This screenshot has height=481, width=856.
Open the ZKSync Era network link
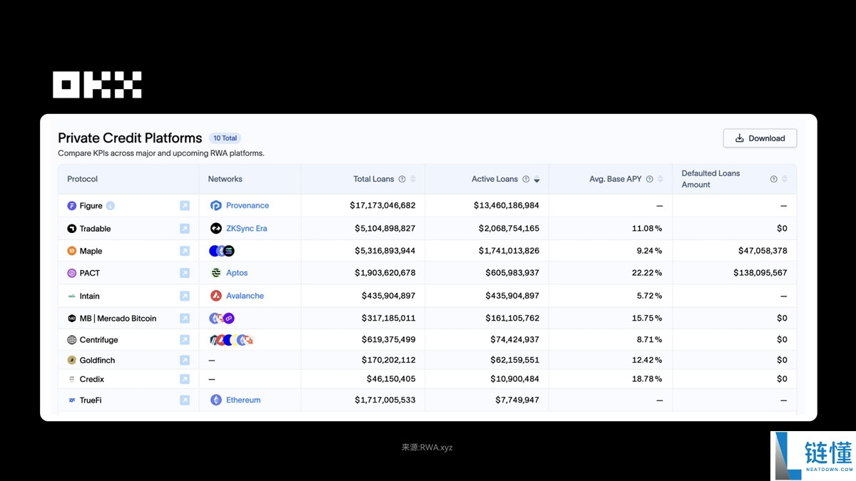(246, 229)
